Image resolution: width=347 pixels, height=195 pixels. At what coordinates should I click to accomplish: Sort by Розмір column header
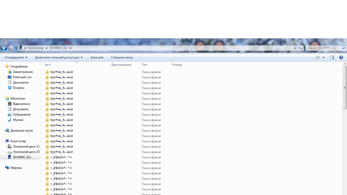(x=177, y=65)
